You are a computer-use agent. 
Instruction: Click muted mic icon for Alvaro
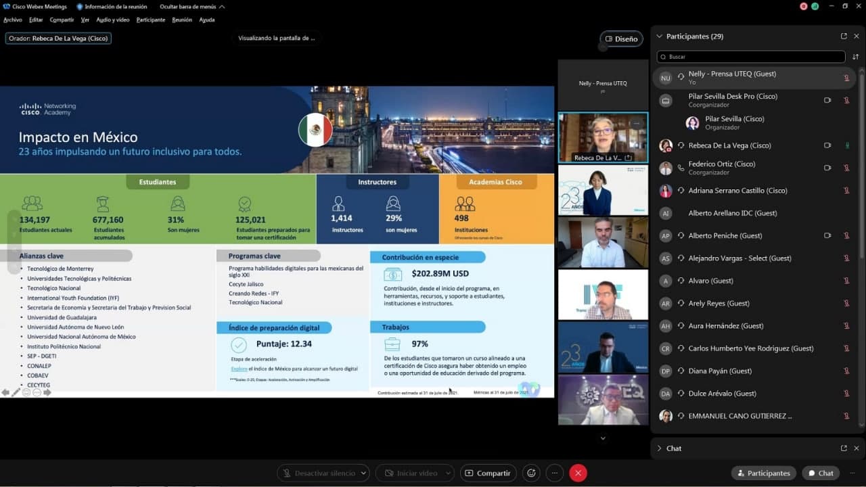coord(846,281)
